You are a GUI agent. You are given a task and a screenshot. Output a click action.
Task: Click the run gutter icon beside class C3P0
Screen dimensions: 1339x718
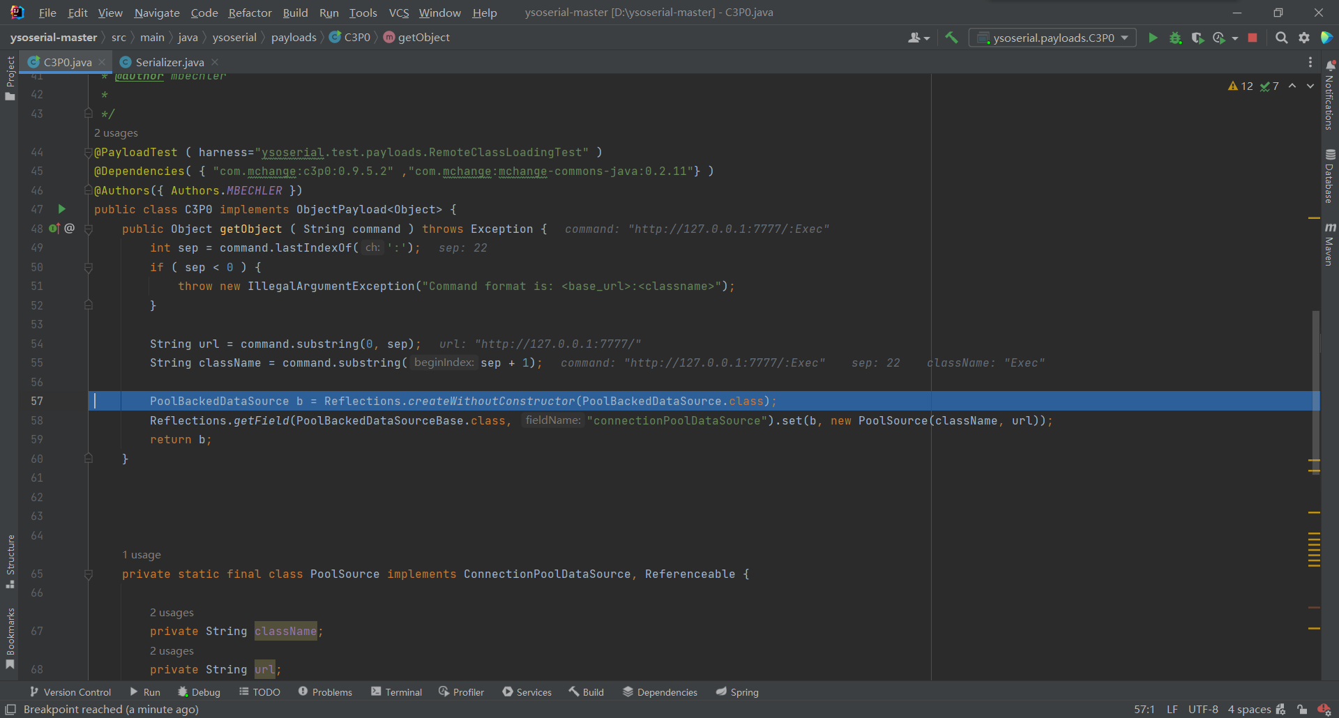coord(62,209)
